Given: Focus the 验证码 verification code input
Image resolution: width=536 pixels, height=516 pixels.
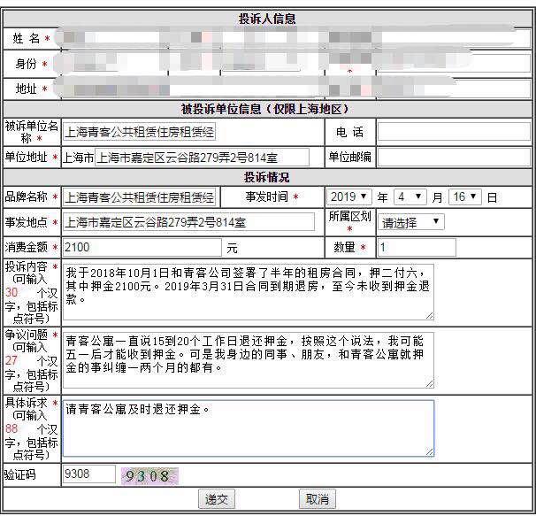Looking at the screenshot, I should click(88, 474).
